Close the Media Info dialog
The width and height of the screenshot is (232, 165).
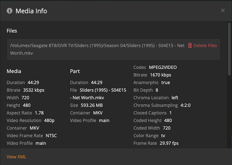[x=223, y=10]
